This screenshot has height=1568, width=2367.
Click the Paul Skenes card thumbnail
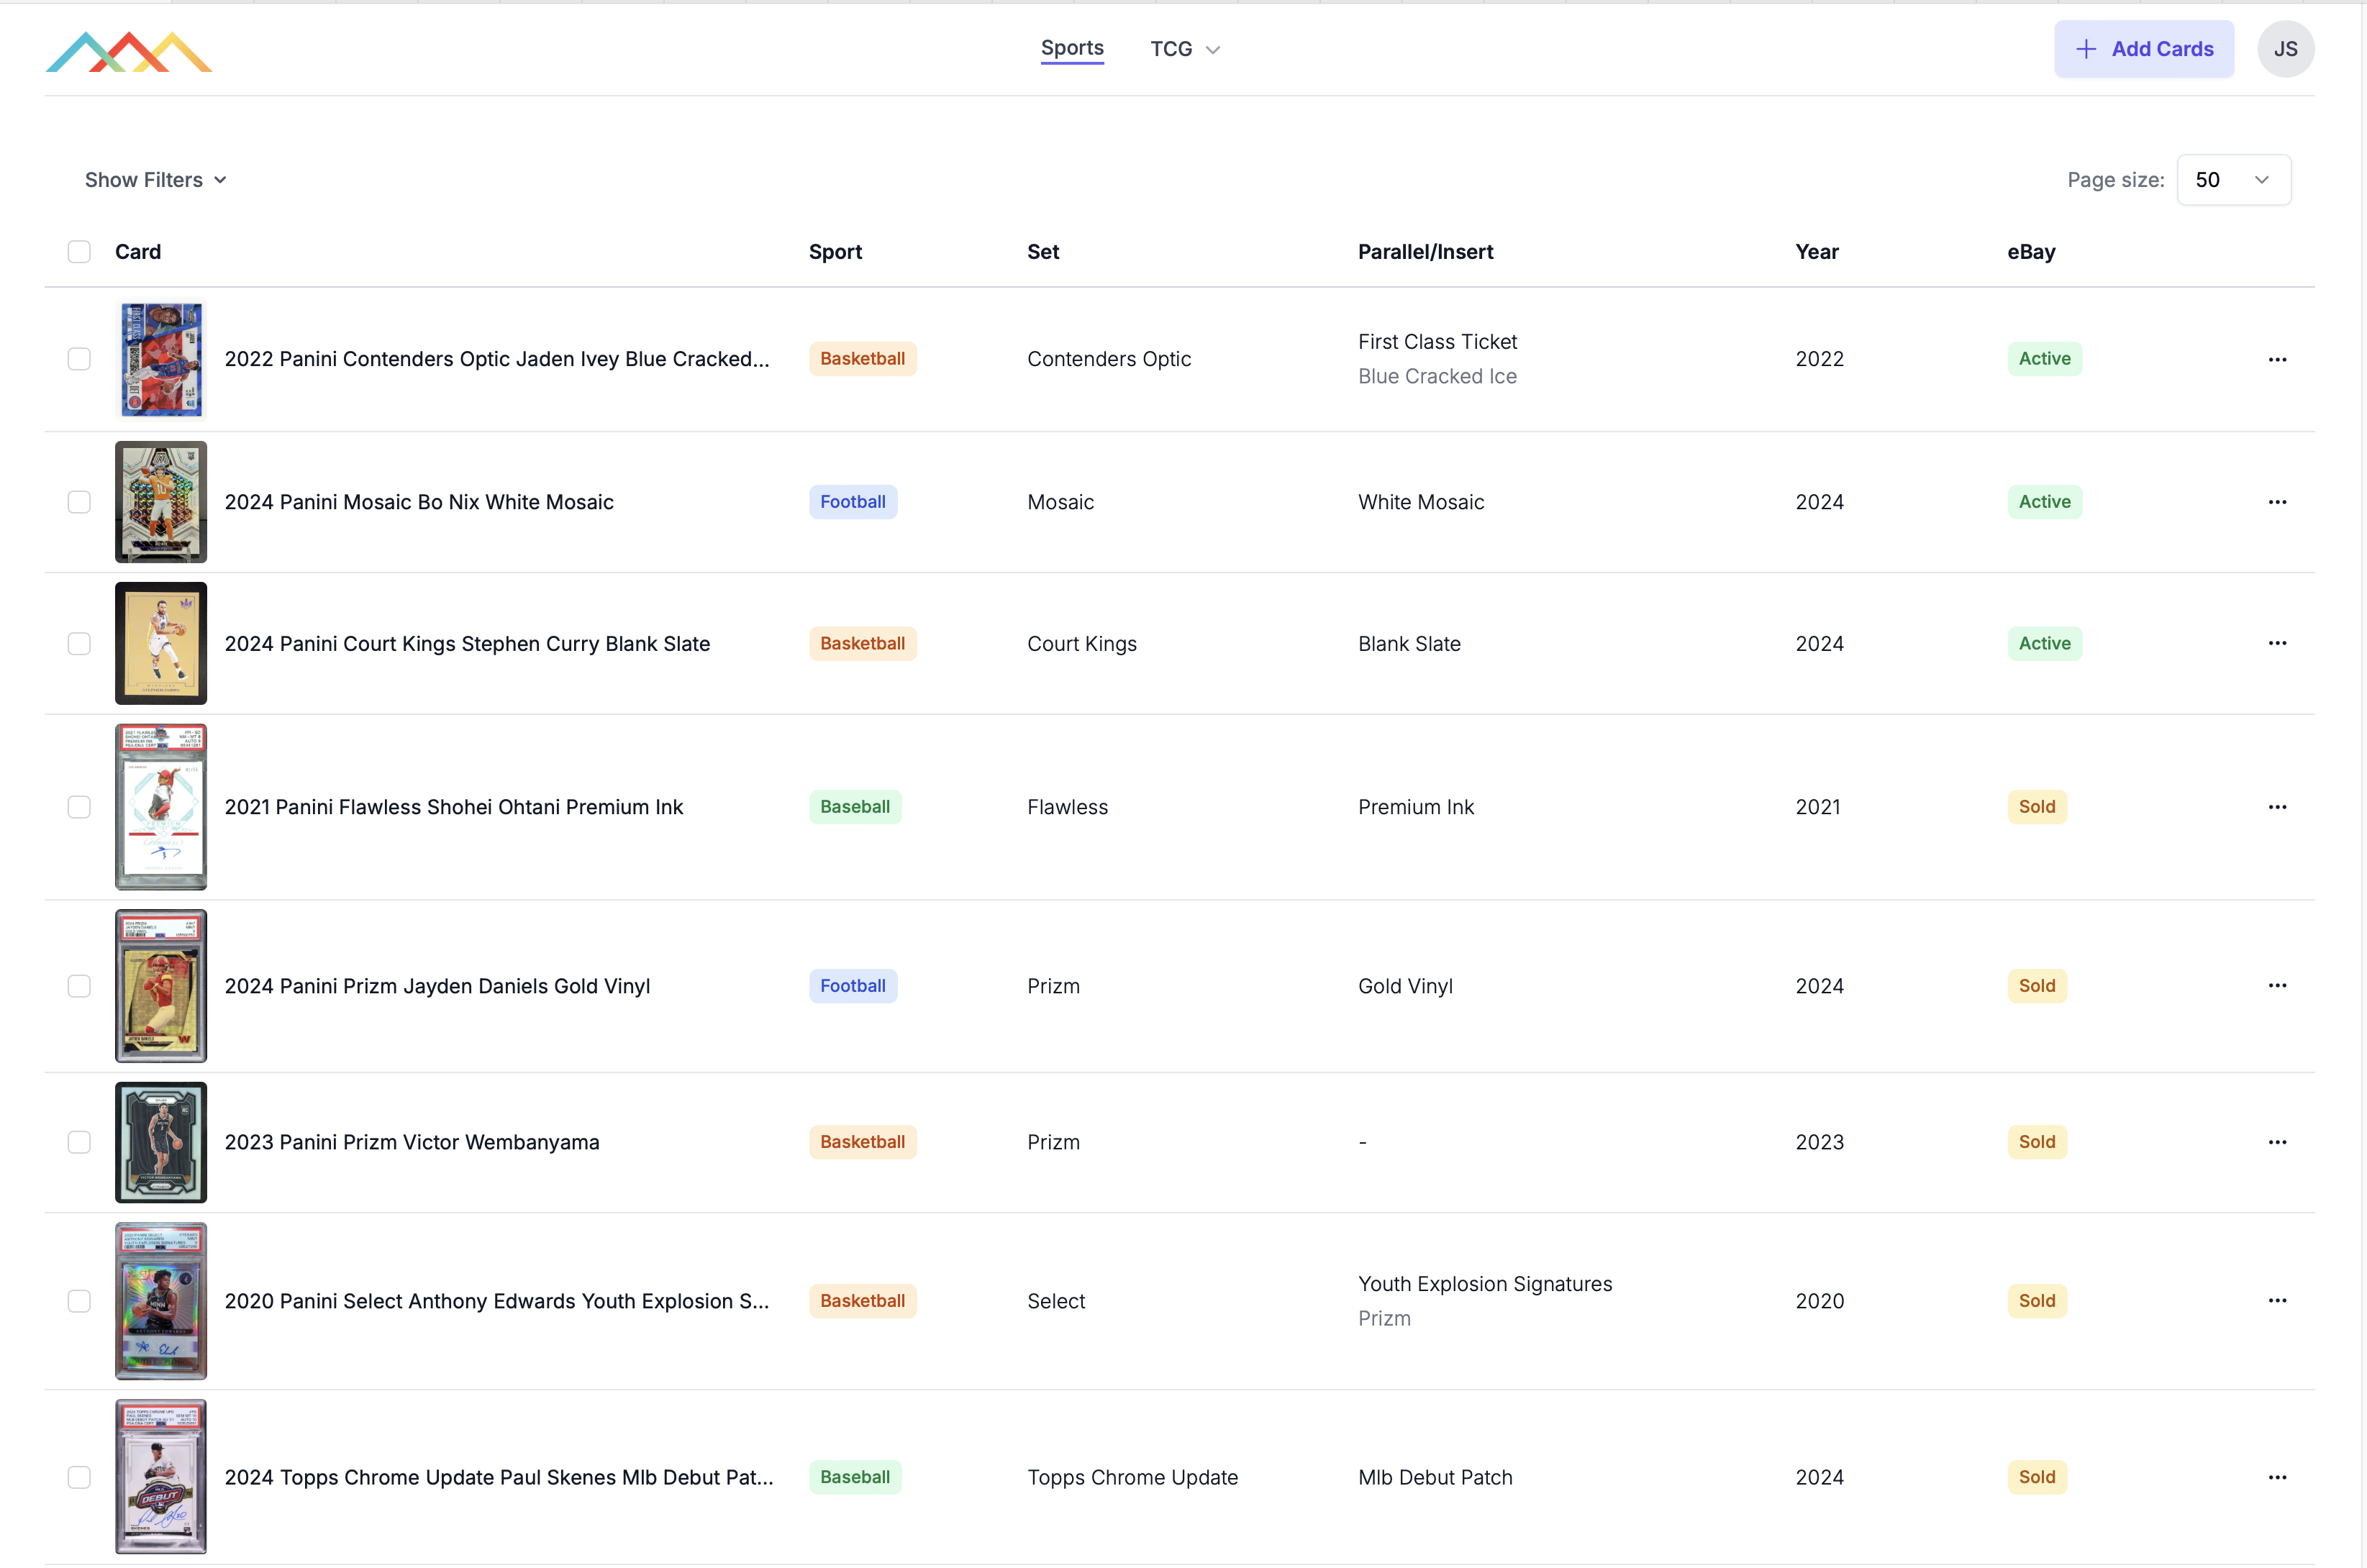point(161,1477)
